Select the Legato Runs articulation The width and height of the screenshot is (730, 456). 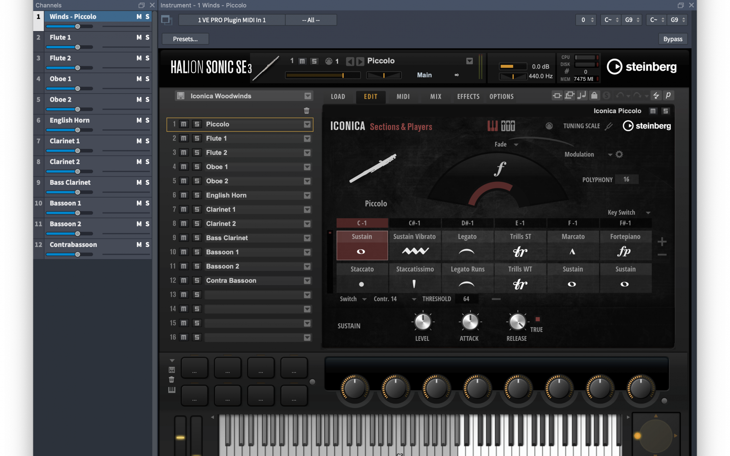[467, 278]
